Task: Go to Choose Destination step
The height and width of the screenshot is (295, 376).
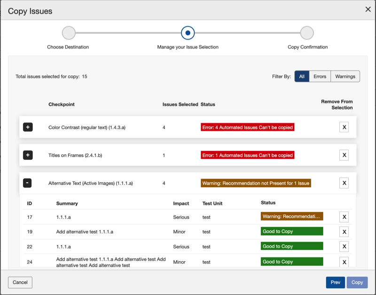Action: [69, 33]
